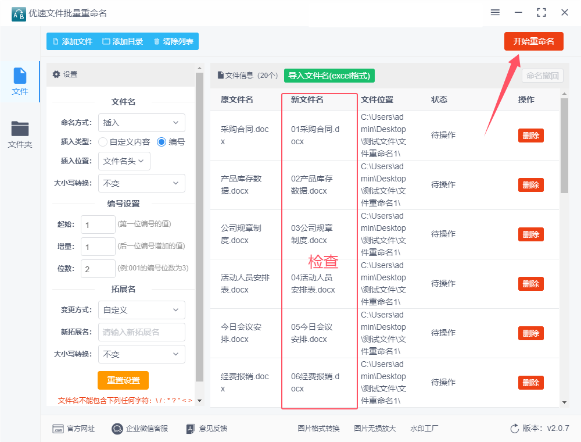The width and height of the screenshot is (581, 442).
Task: Click the 位数 number input field
Action: point(98,269)
